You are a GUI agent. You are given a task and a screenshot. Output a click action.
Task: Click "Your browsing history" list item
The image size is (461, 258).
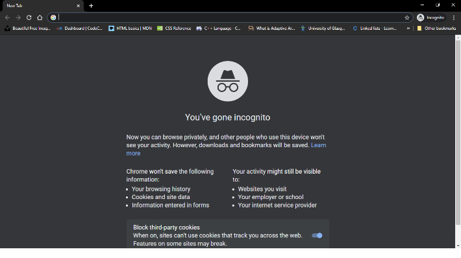point(161,189)
